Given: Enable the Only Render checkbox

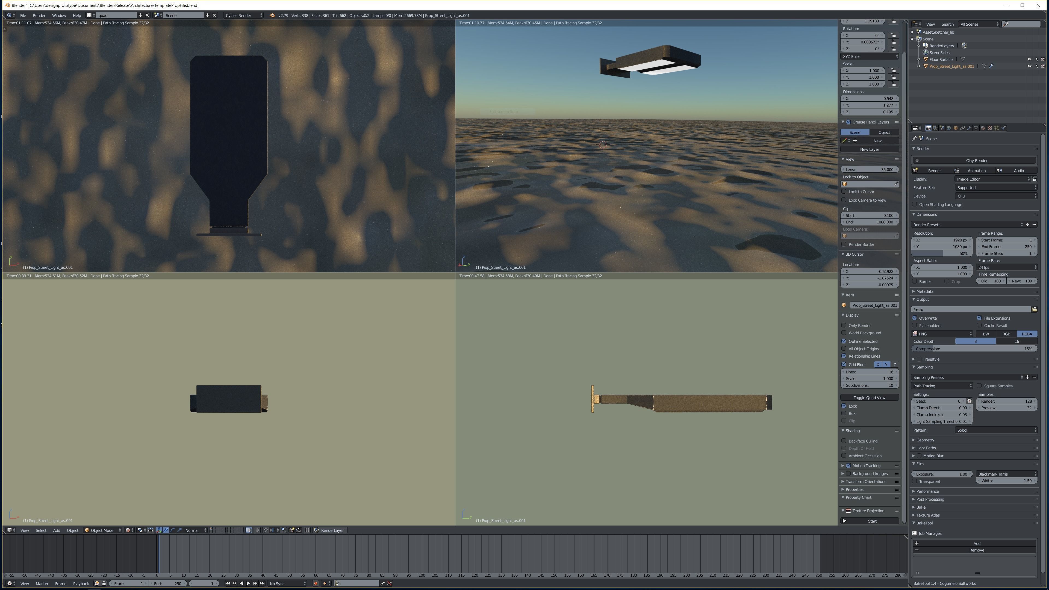Looking at the screenshot, I should (x=844, y=325).
